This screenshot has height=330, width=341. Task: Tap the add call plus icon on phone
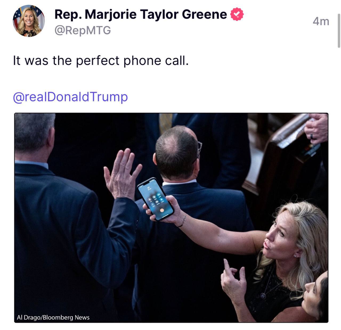[x=152, y=204]
